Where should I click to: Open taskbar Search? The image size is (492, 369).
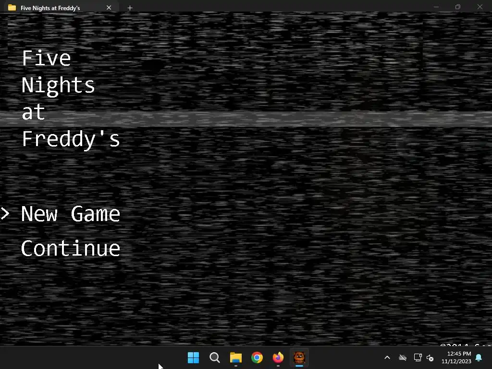215,357
